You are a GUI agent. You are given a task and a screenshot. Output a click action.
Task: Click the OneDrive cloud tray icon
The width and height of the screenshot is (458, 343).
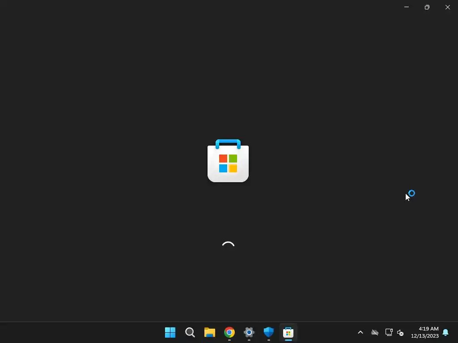[x=375, y=332]
